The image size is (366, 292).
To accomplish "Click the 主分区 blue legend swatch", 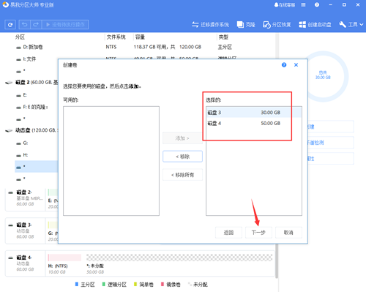I will click(x=77, y=284).
